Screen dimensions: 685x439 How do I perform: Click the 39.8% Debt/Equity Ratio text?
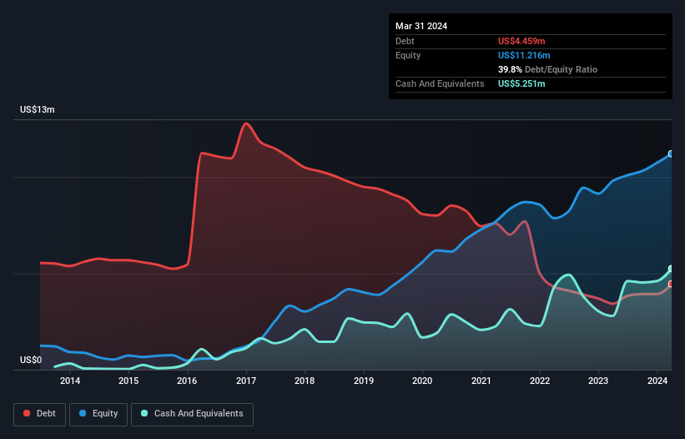(x=547, y=69)
